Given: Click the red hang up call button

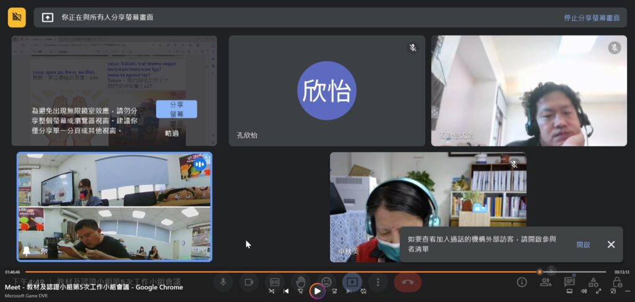Looking at the screenshot, I should [x=407, y=282].
